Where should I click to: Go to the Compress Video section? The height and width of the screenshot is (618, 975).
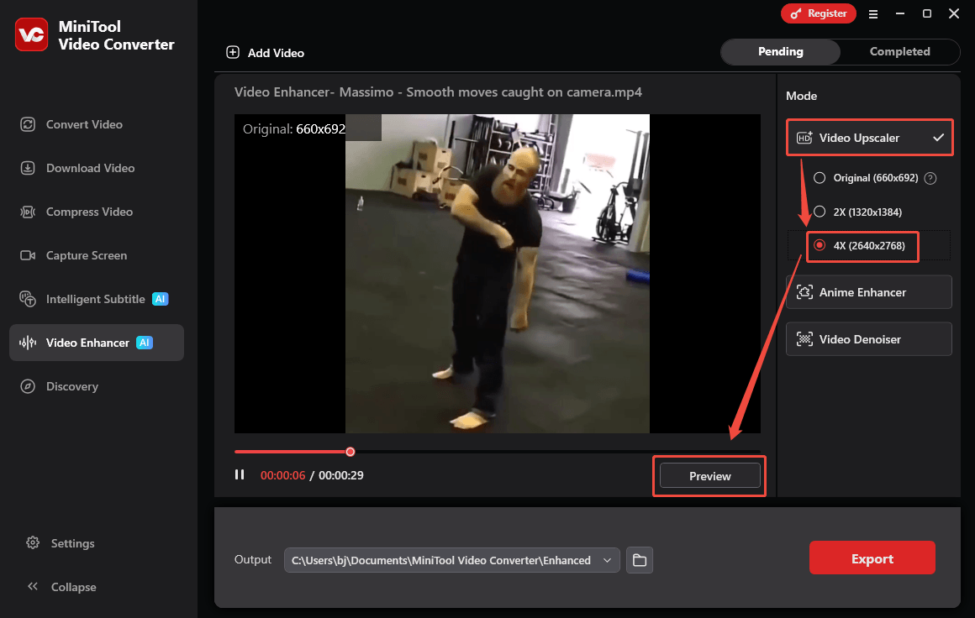pos(97,212)
